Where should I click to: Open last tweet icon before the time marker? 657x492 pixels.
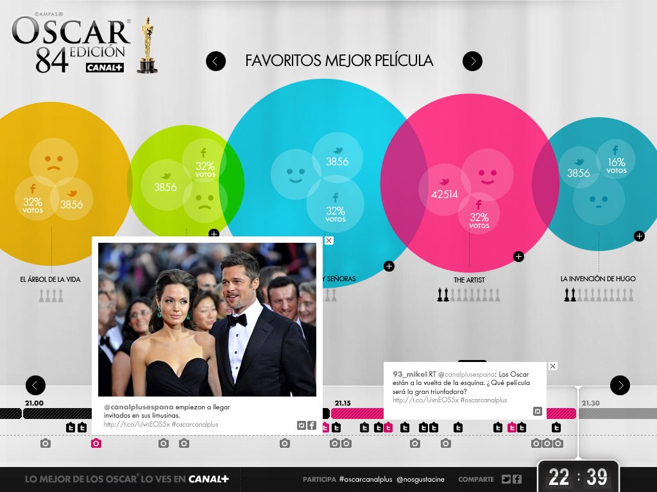point(556,427)
